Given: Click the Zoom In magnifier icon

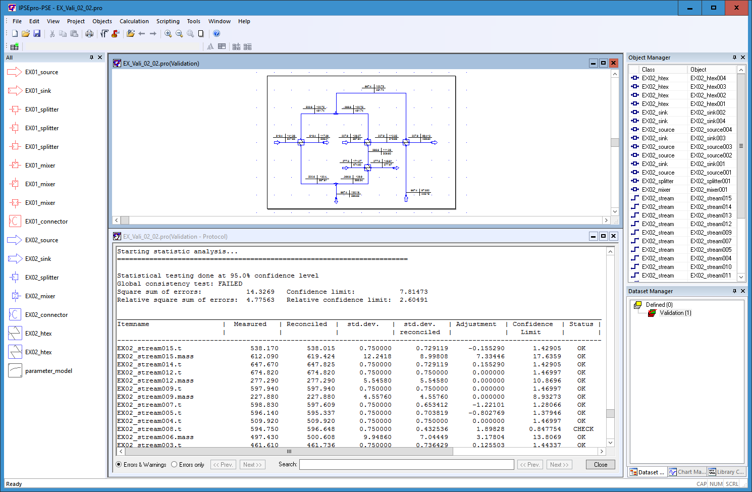Looking at the screenshot, I should coord(168,34).
